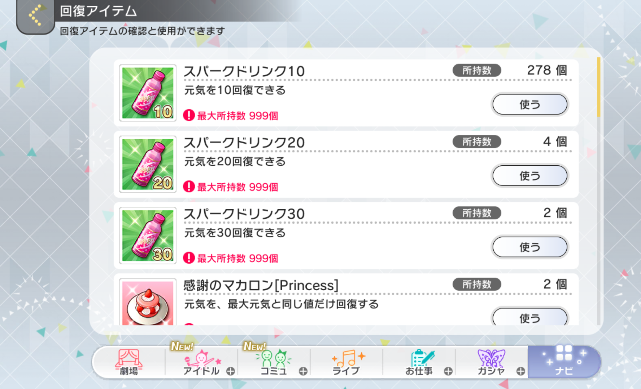Tap the スパークドリンク30 bottle icon
The height and width of the screenshot is (389, 641).
tap(148, 236)
